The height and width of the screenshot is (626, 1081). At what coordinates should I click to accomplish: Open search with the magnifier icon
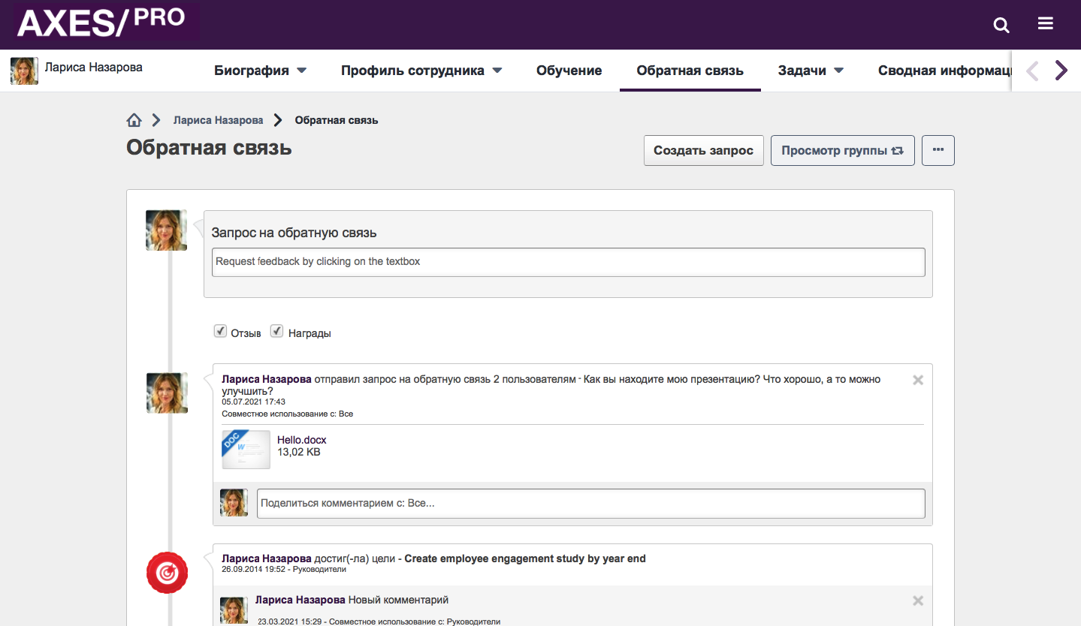pyautogui.click(x=1001, y=26)
